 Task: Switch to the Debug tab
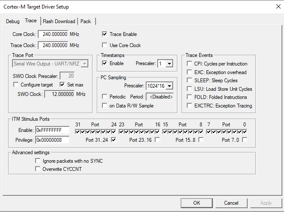pos(12,21)
